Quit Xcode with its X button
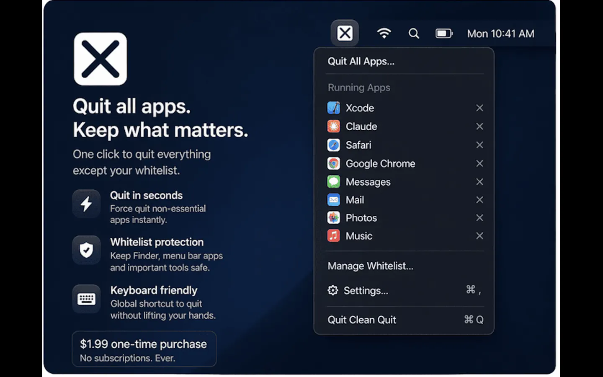The image size is (603, 377). 479,108
